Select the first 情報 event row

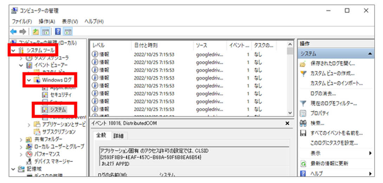(x=188, y=55)
